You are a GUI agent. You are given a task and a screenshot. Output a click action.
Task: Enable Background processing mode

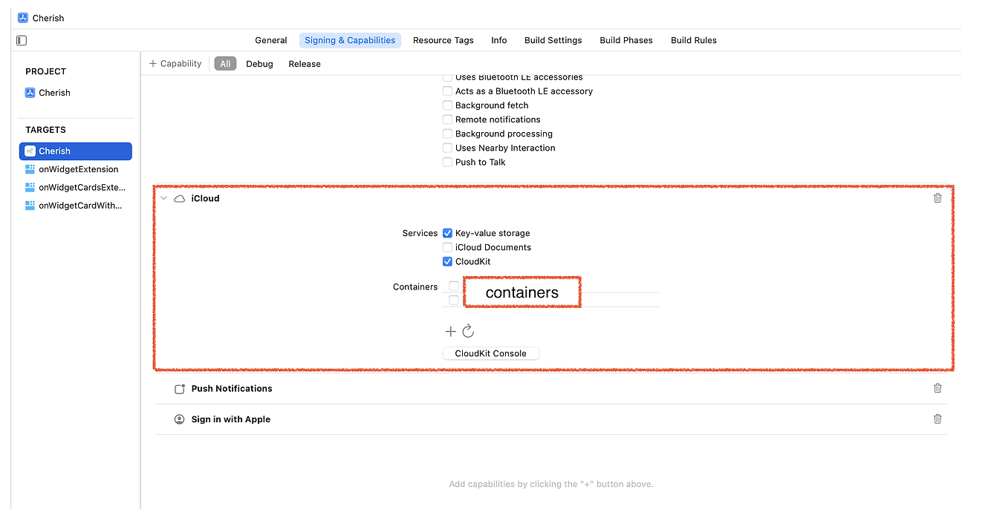point(447,134)
